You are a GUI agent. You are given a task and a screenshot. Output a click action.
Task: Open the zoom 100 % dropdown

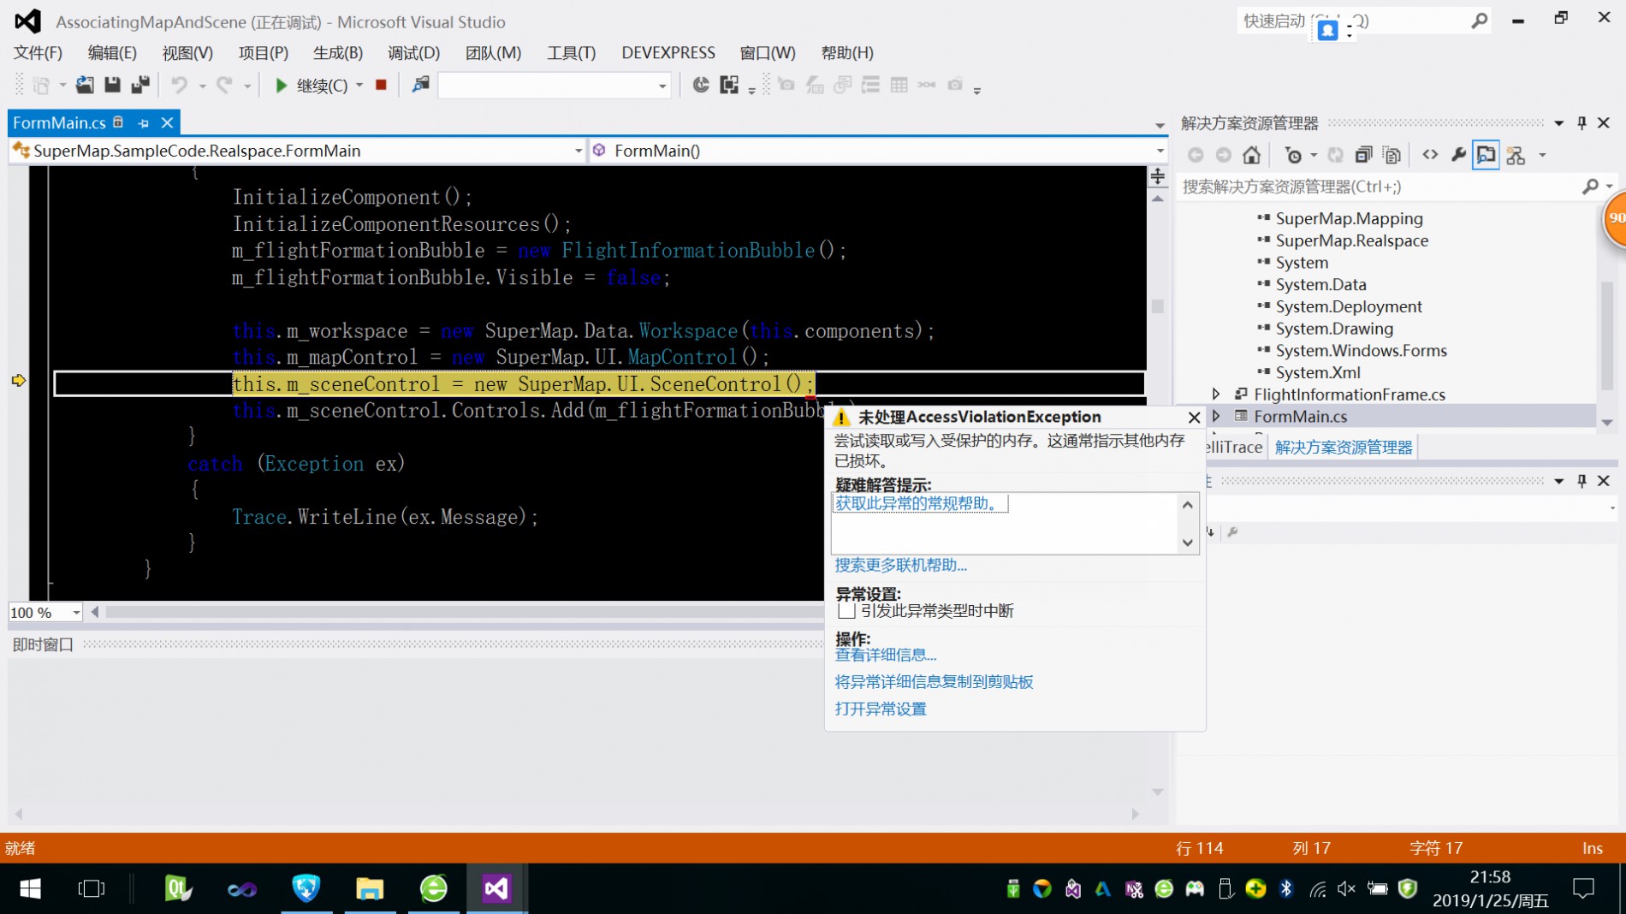coord(76,613)
